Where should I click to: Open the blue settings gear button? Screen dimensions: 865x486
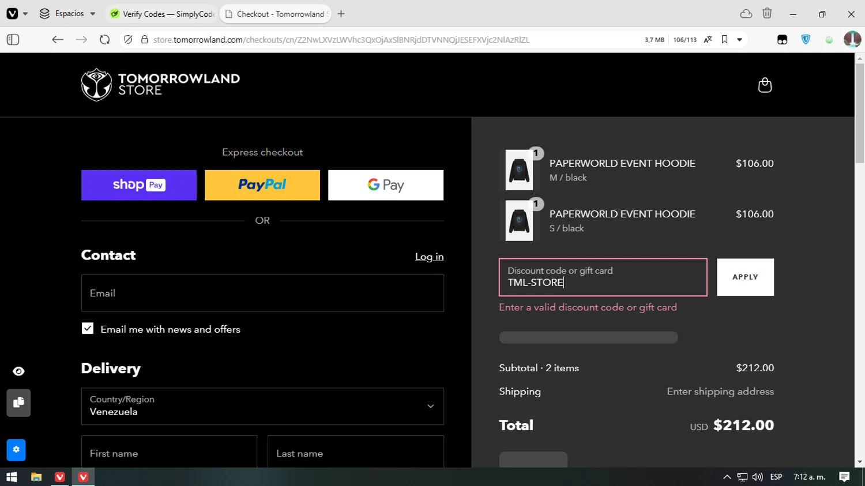(x=16, y=450)
